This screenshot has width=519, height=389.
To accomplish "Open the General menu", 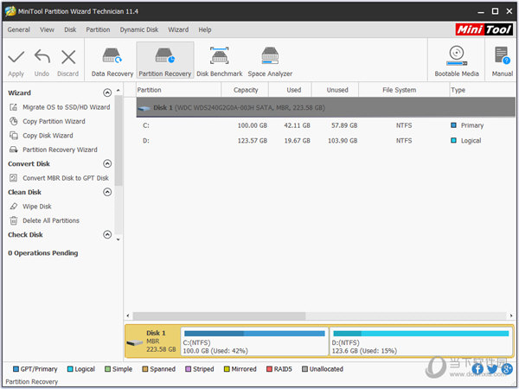I will [x=19, y=29].
